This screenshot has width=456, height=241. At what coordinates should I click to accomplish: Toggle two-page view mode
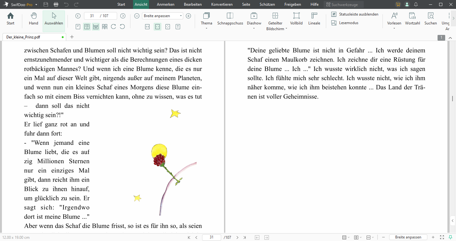click(x=87, y=27)
